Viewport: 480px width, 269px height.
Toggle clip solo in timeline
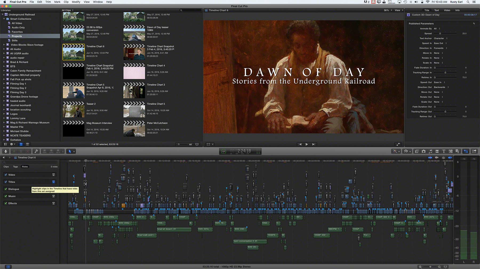pos(443,157)
